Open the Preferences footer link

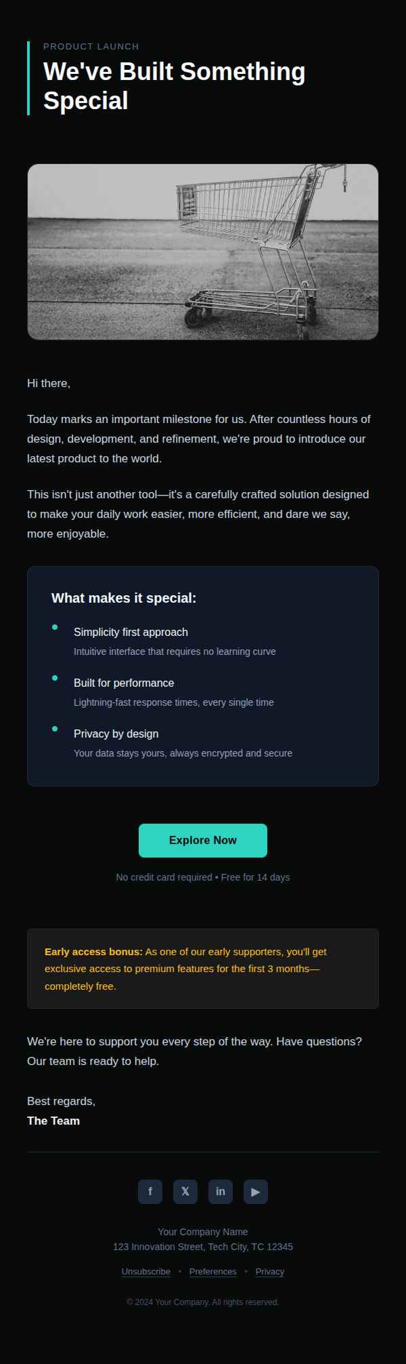click(213, 1271)
